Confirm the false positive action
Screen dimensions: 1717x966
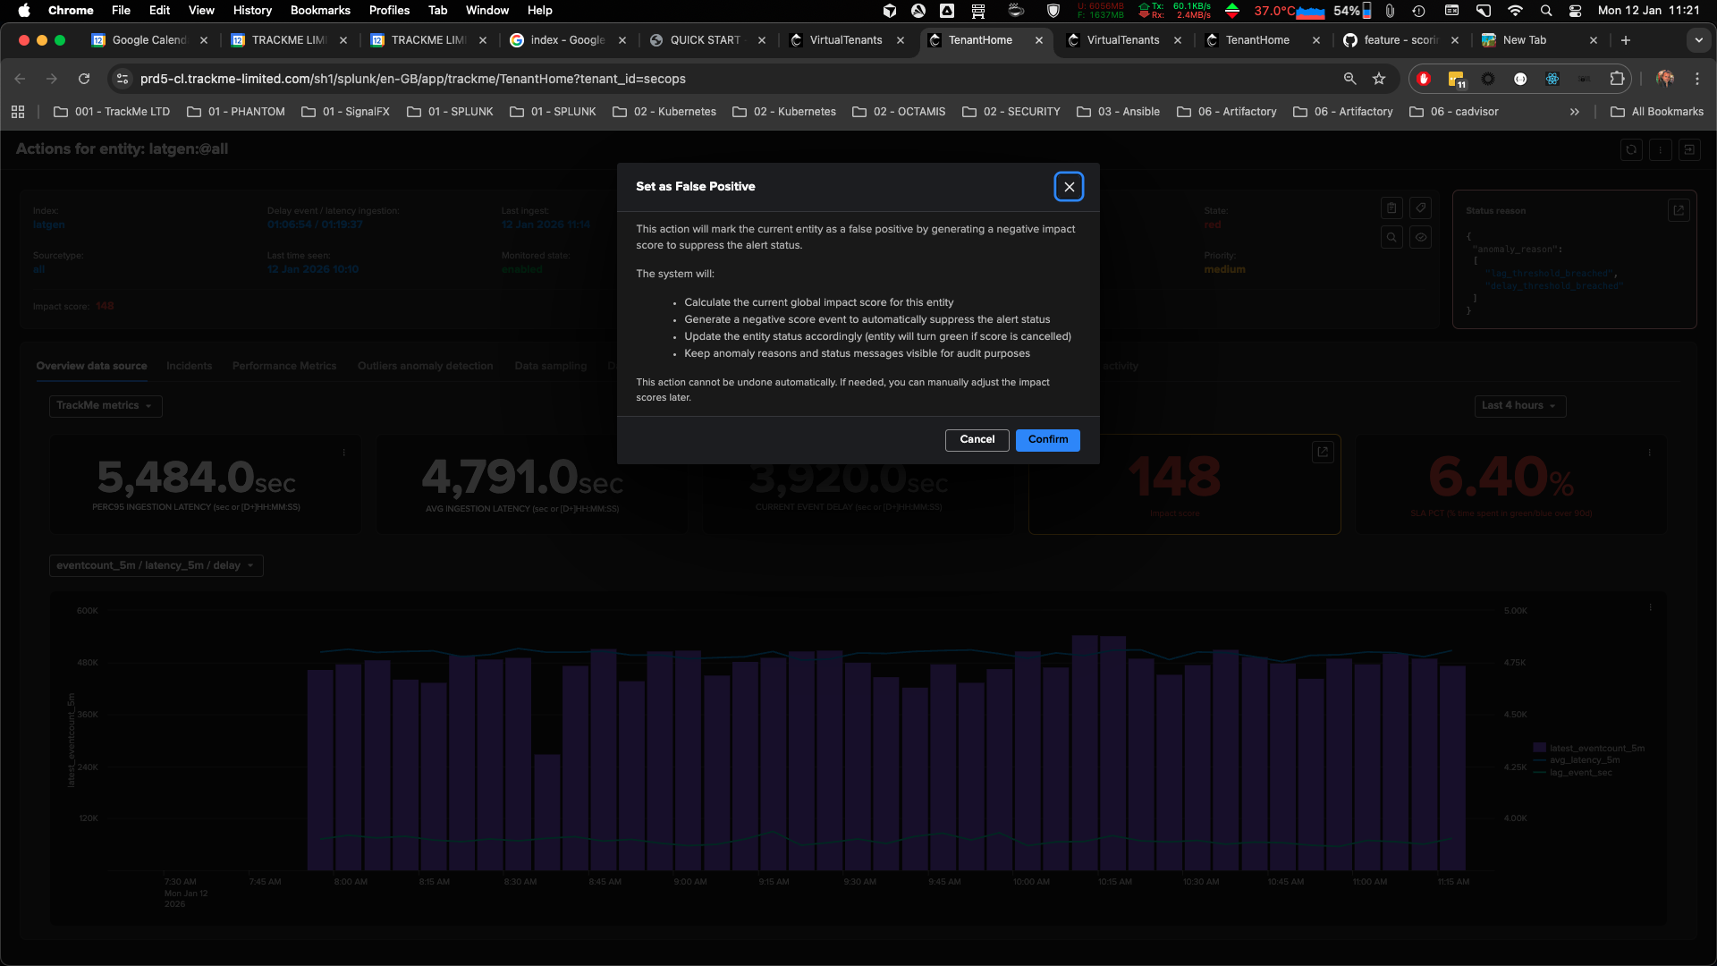click(1047, 439)
